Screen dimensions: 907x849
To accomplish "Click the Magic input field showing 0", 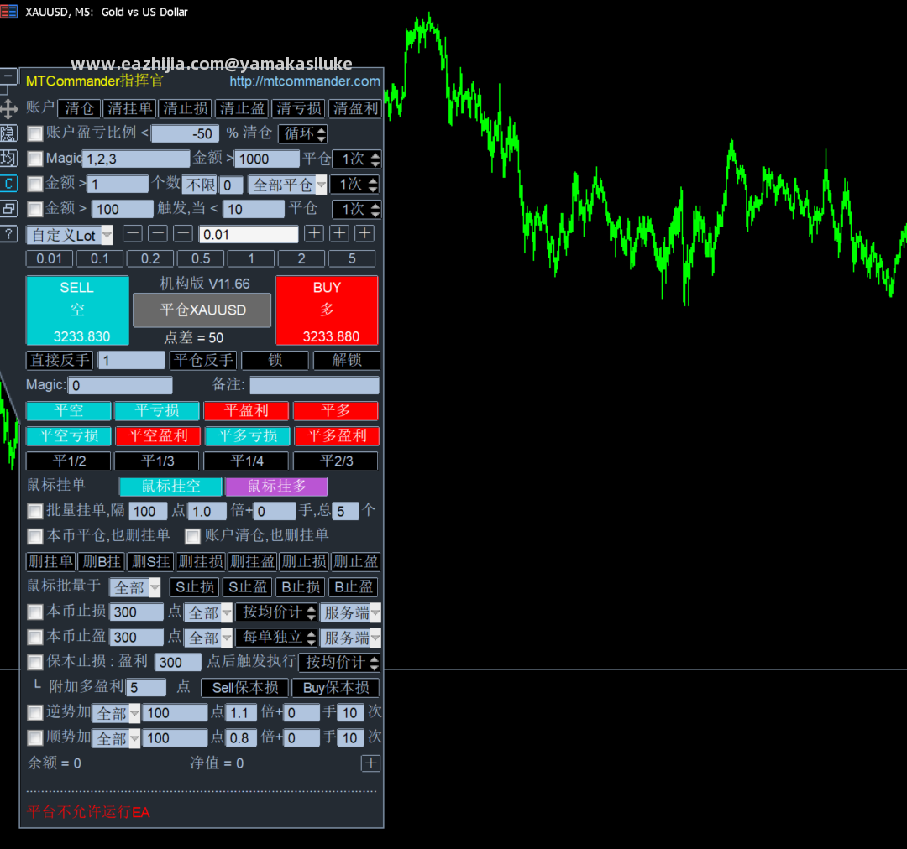I will coord(120,385).
